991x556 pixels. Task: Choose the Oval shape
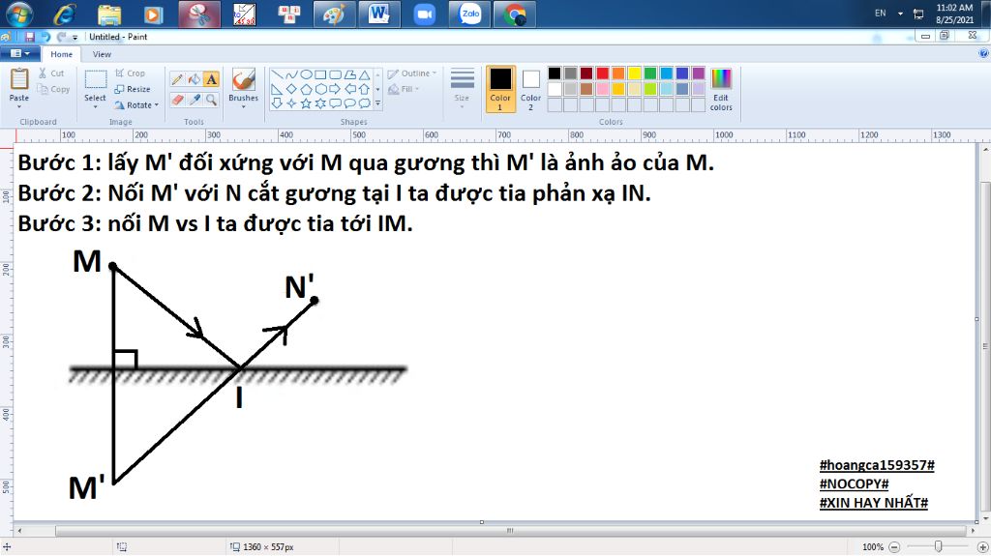click(x=306, y=74)
